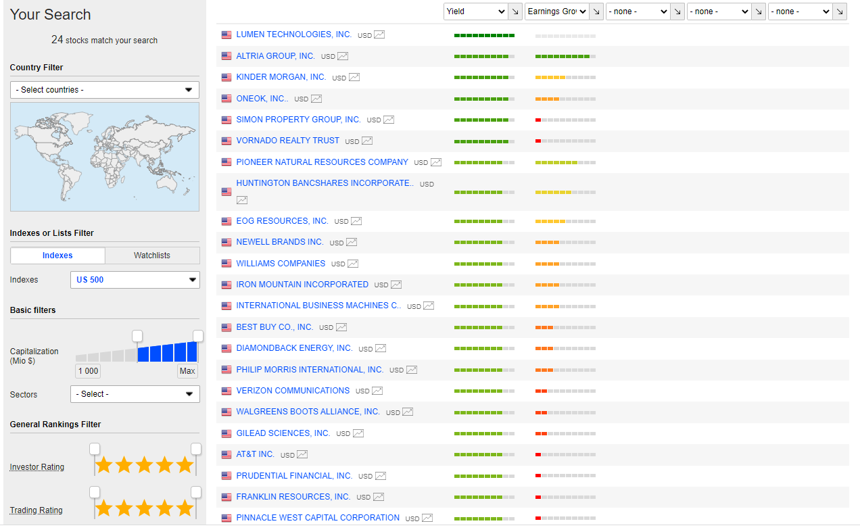The image size is (860, 532).
Task: Open chart icon beside ONEOK, Inc.
Action: (x=316, y=99)
